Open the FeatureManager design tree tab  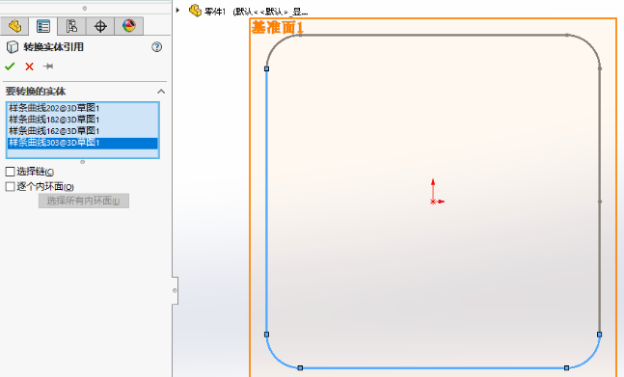(x=14, y=26)
